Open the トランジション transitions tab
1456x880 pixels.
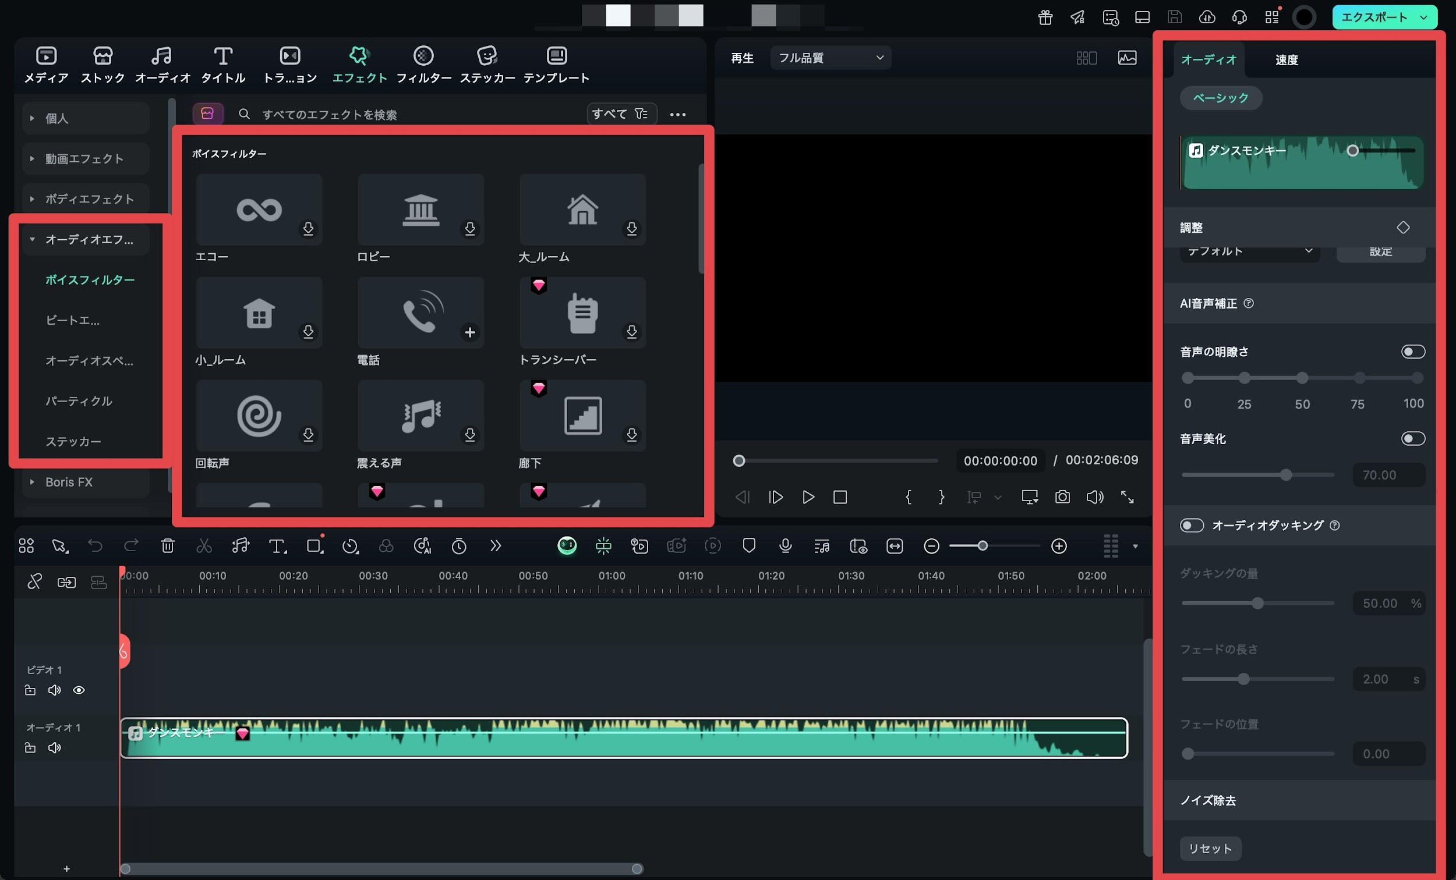pyautogui.click(x=289, y=65)
